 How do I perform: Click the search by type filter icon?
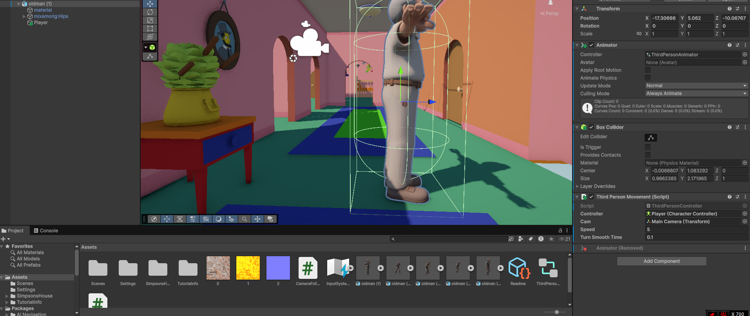point(521,239)
